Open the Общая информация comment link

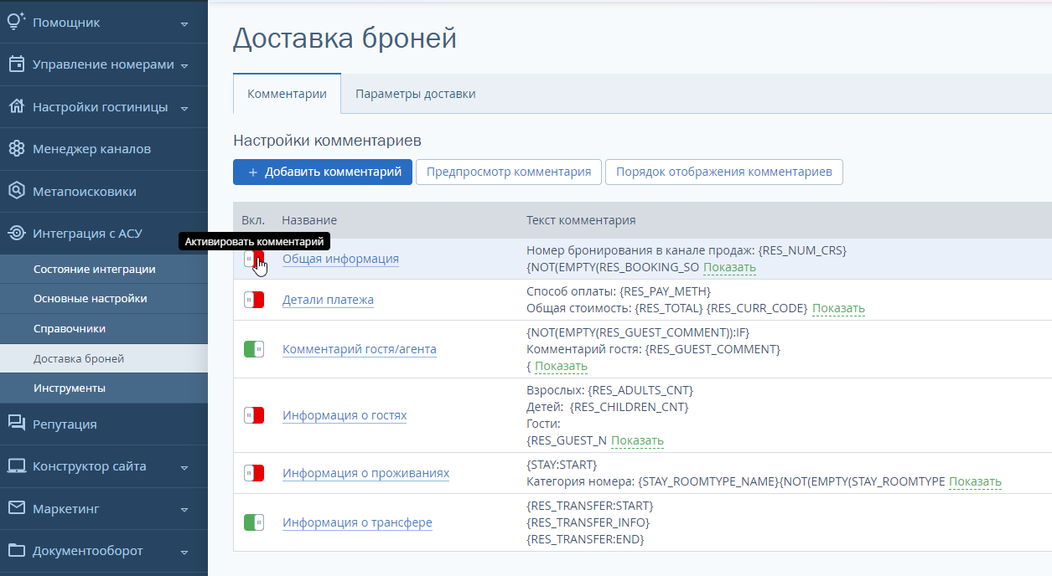[340, 259]
